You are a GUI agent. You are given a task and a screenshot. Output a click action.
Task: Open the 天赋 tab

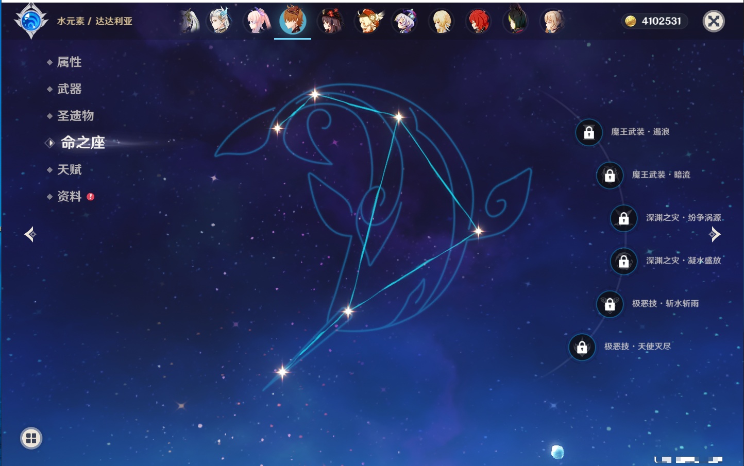(69, 169)
